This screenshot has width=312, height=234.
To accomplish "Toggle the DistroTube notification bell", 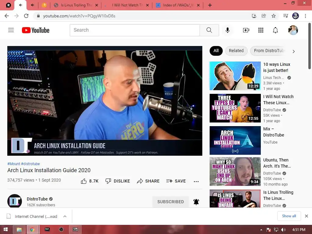I will [x=196, y=202].
